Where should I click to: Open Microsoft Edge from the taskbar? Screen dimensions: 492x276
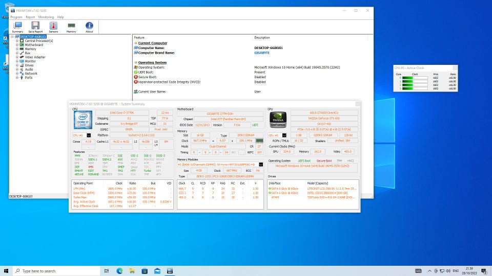(x=120, y=271)
